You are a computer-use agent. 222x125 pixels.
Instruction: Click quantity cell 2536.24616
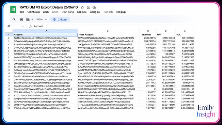pyautogui.click(x=148, y=38)
